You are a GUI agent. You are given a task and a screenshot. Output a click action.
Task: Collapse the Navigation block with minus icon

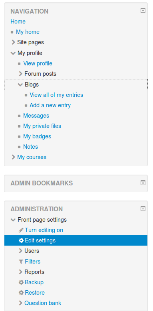click(x=143, y=10)
